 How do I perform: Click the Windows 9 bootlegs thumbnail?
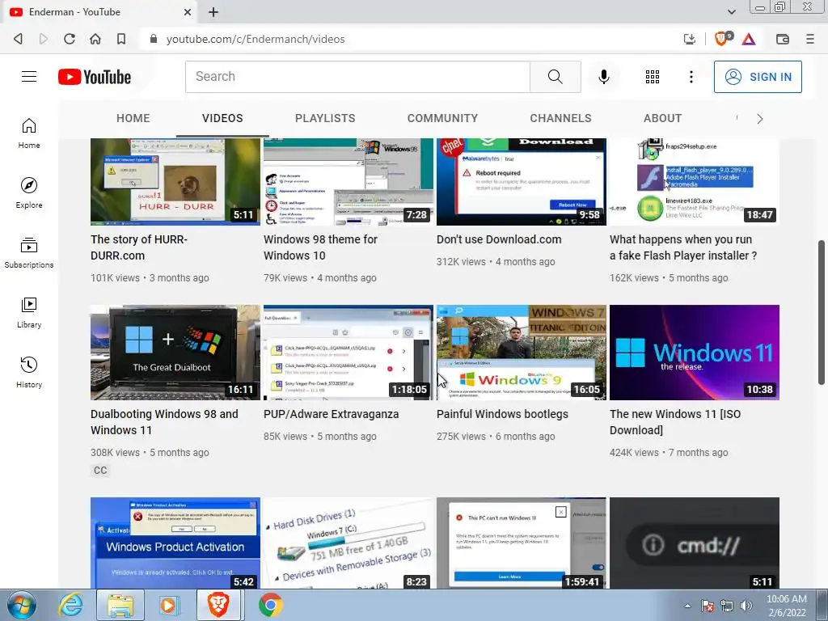click(522, 353)
